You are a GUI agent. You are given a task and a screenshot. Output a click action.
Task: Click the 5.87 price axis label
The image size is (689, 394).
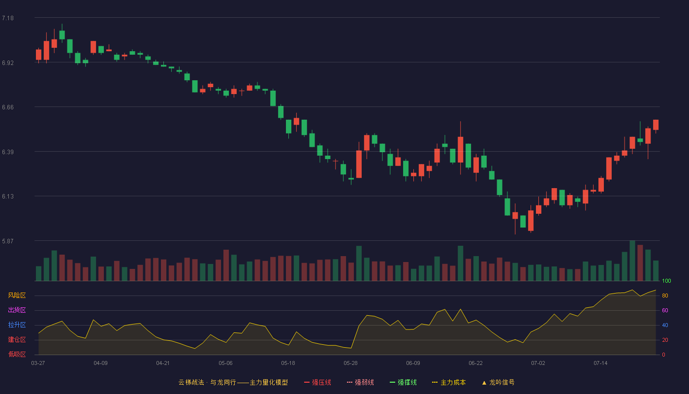(x=8, y=241)
